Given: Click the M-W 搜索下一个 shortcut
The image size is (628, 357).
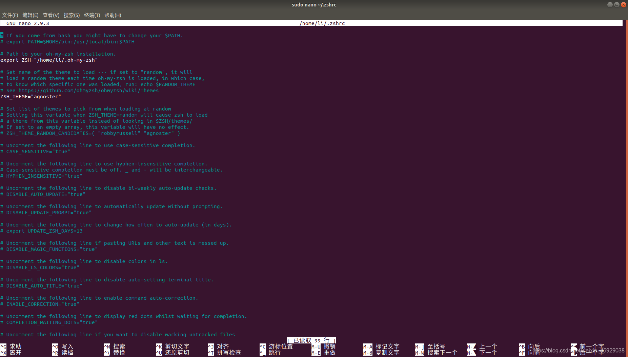Looking at the screenshot, I should pyautogui.click(x=437, y=353).
